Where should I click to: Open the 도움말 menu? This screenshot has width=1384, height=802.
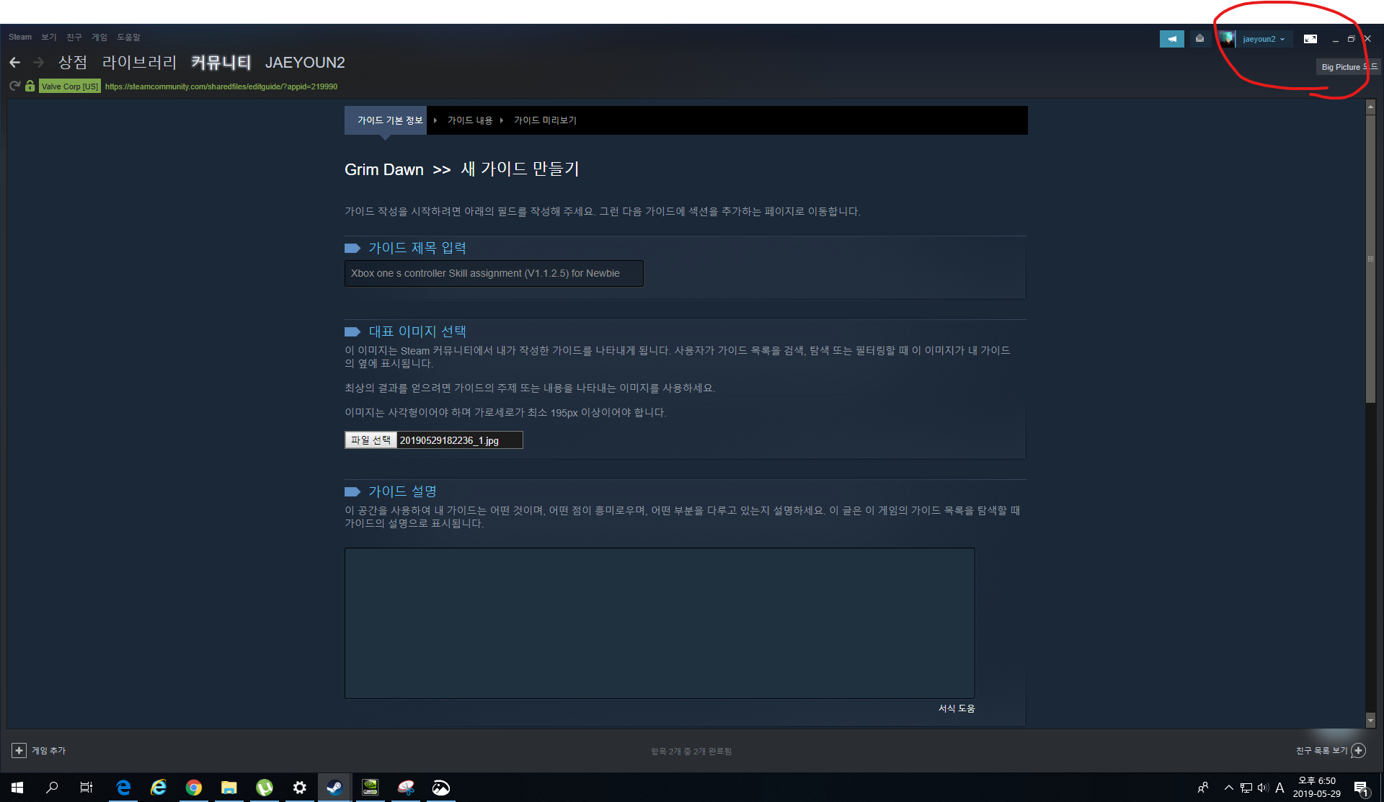[128, 37]
